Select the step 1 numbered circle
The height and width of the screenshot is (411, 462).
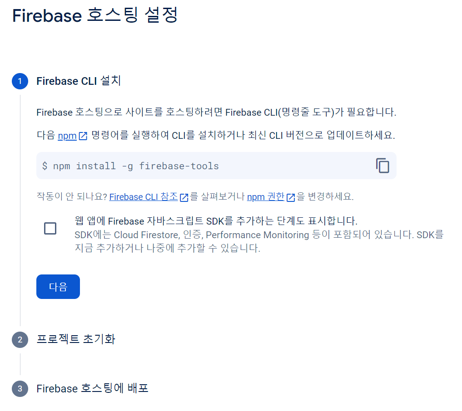(x=20, y=82)
